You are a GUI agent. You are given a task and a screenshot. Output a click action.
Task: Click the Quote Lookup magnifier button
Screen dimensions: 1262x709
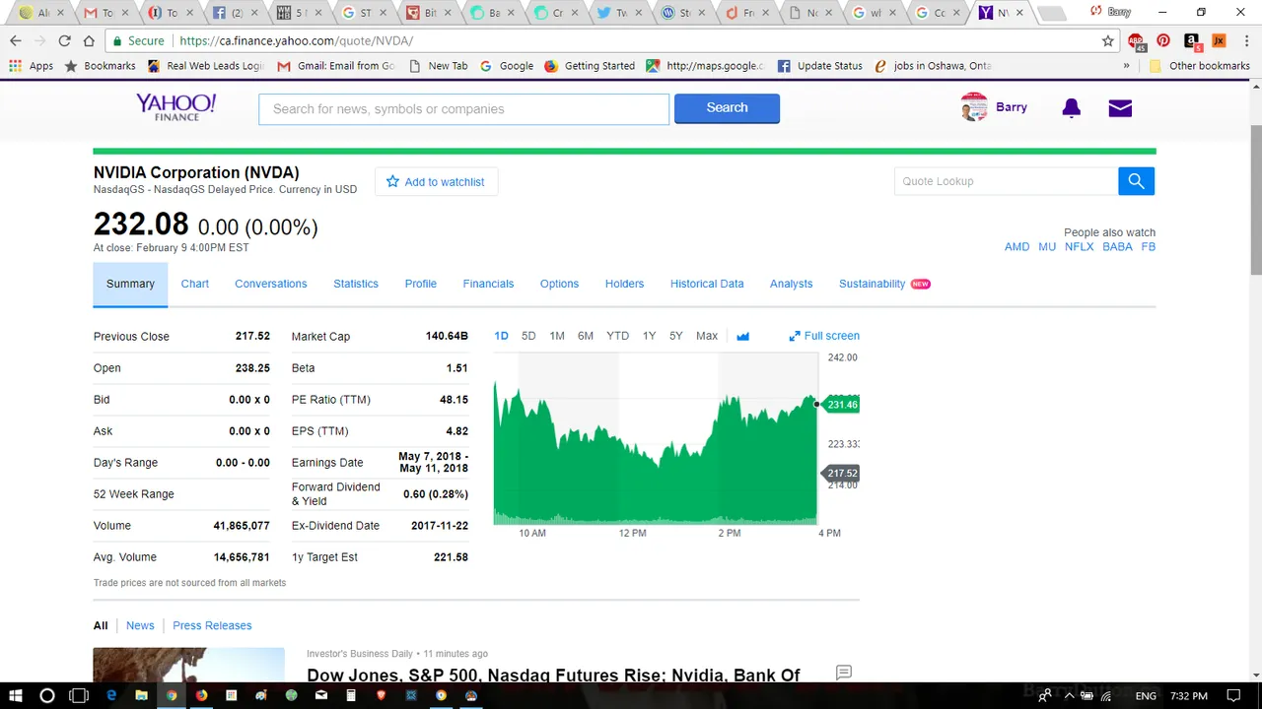click(1136, 181)
